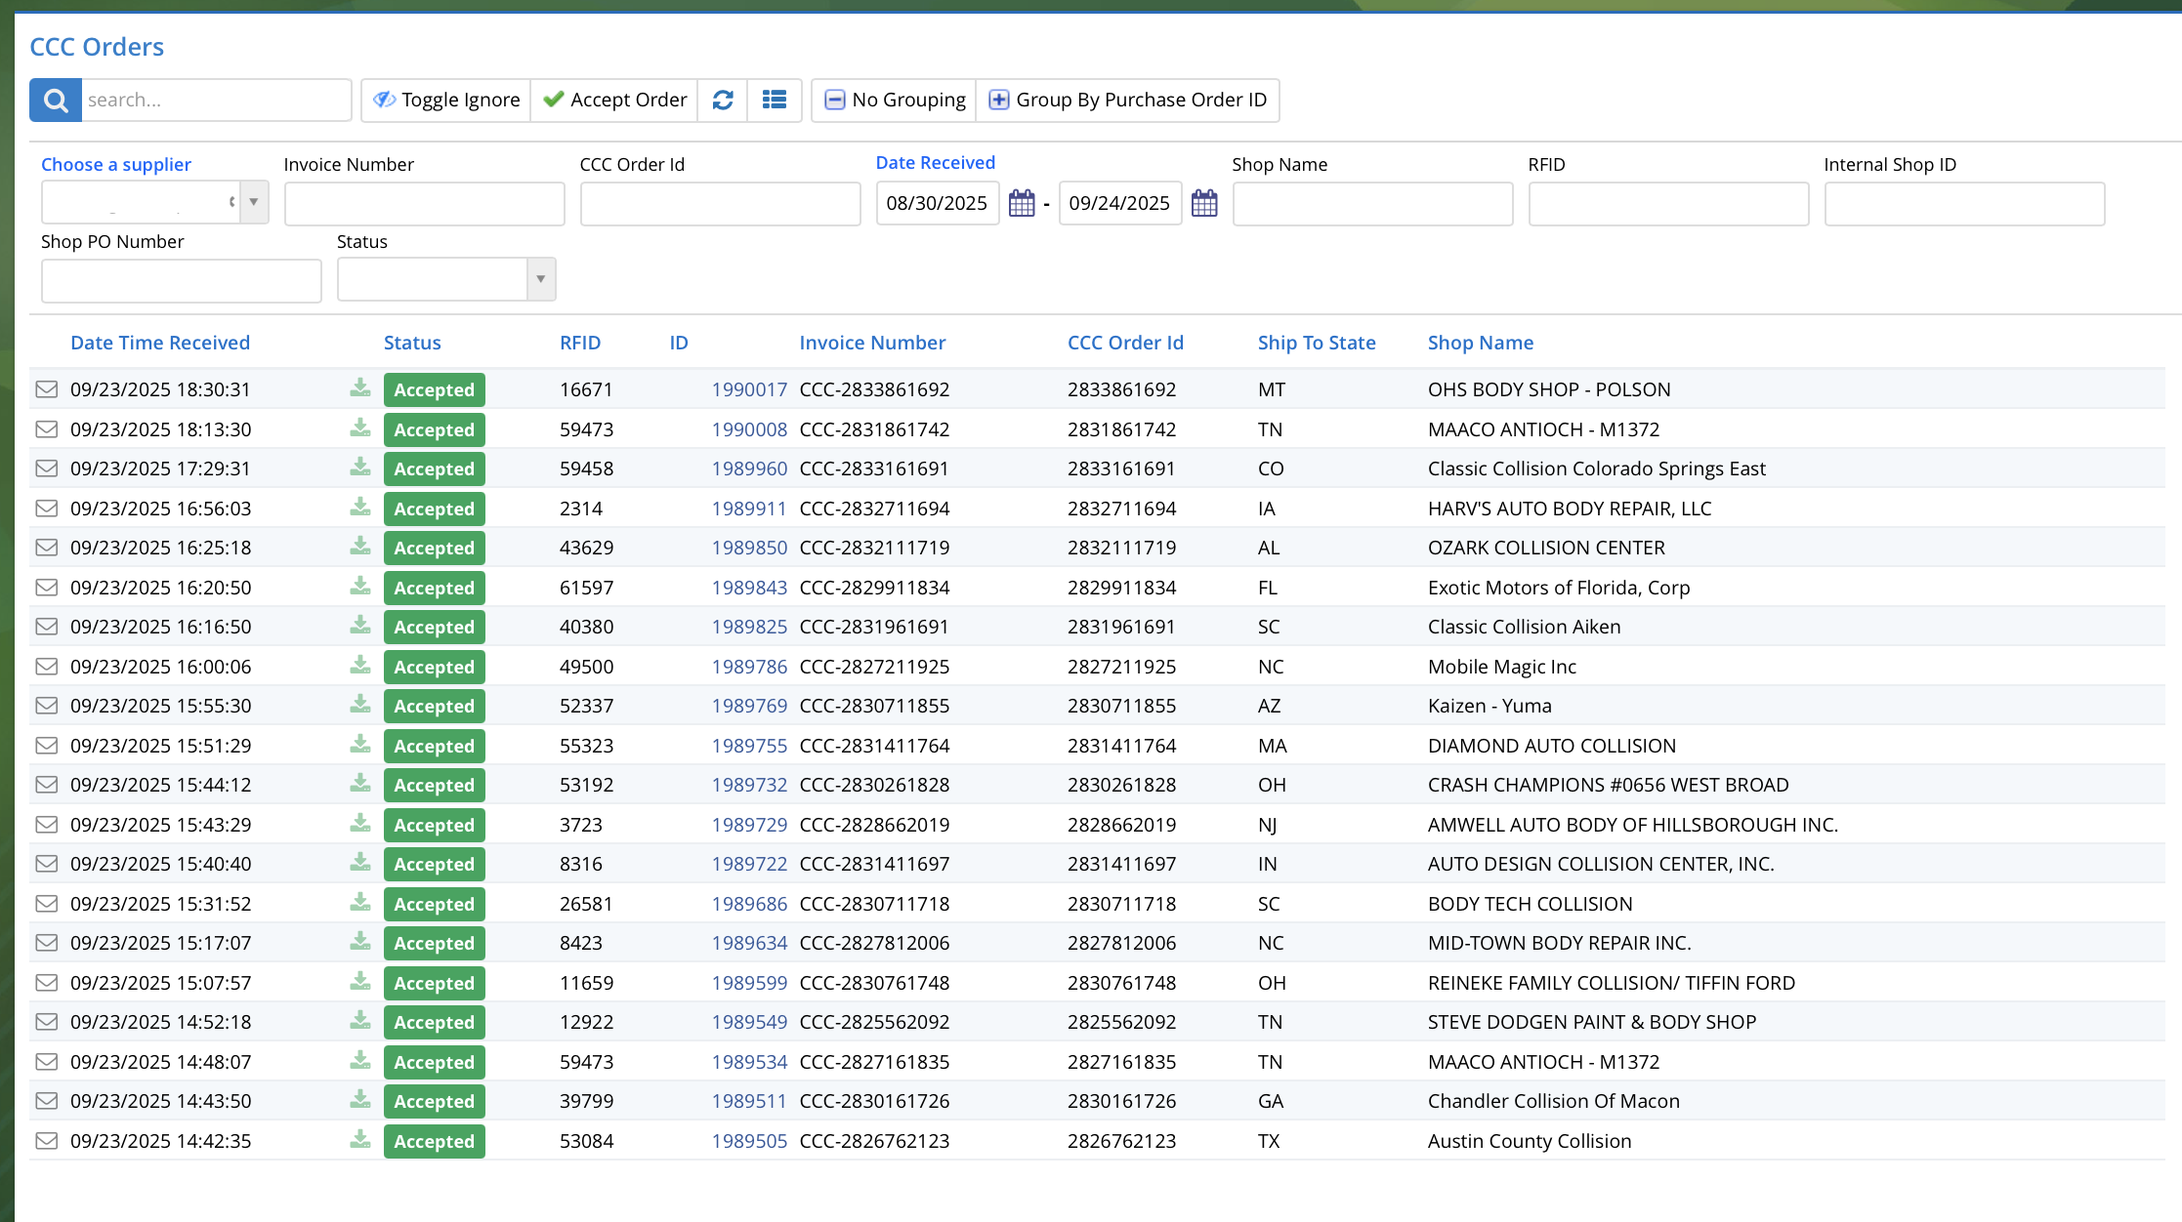2182x1222 pixels.
Task: Sort by Ship To State column
Action: click(x=1316, y=343)
